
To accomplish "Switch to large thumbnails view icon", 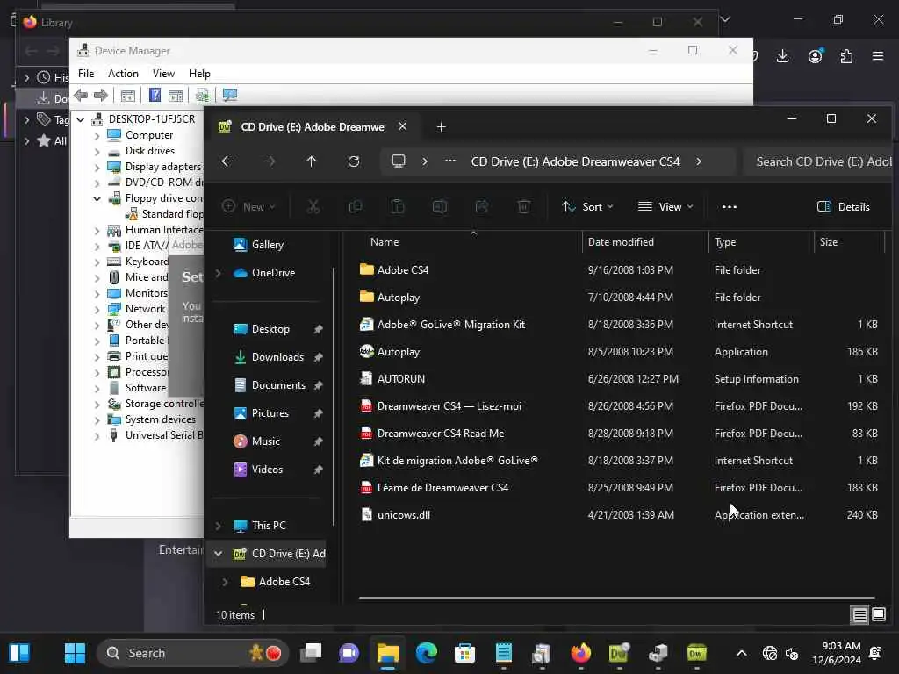I will (879, 615).
